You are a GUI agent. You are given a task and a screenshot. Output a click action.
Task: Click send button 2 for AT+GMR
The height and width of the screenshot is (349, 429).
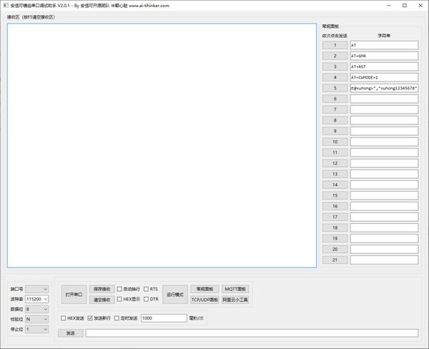click(x=335, y=56)
